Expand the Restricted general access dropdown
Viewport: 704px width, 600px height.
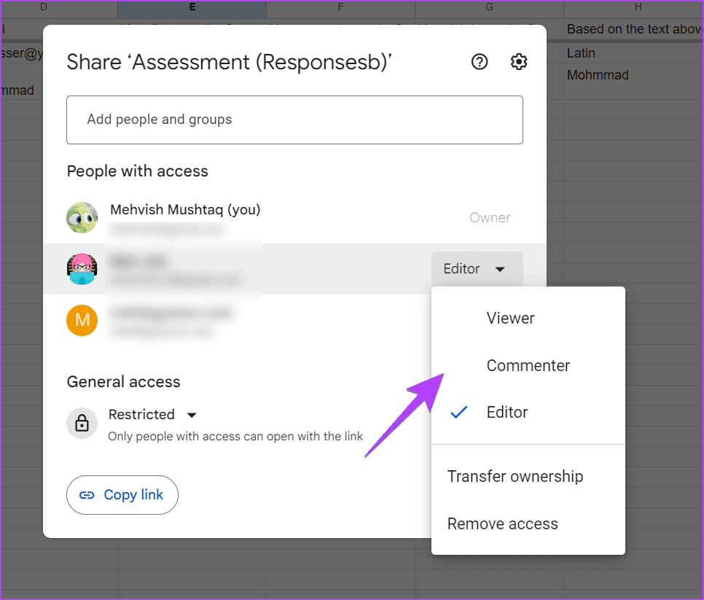click(191, 414)
